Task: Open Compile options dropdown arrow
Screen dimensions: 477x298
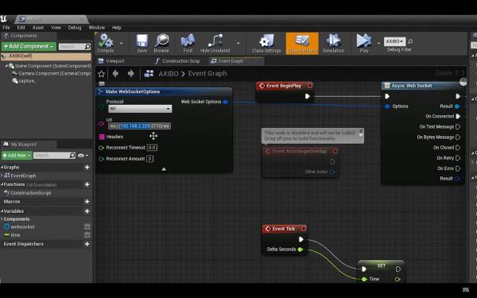Action: click(121, 43)
